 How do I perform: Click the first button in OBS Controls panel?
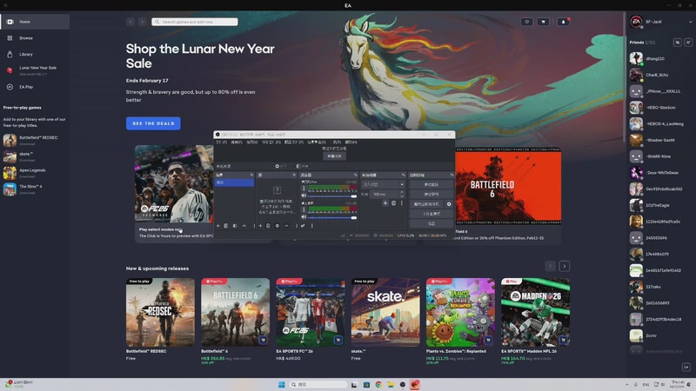(x=432, y=184)
